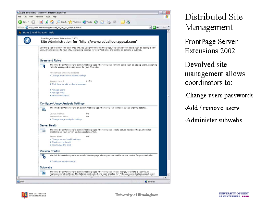Screen dimensions: 274x205
Task: Open Change anonymous access settings link
Action: [69, 76]
